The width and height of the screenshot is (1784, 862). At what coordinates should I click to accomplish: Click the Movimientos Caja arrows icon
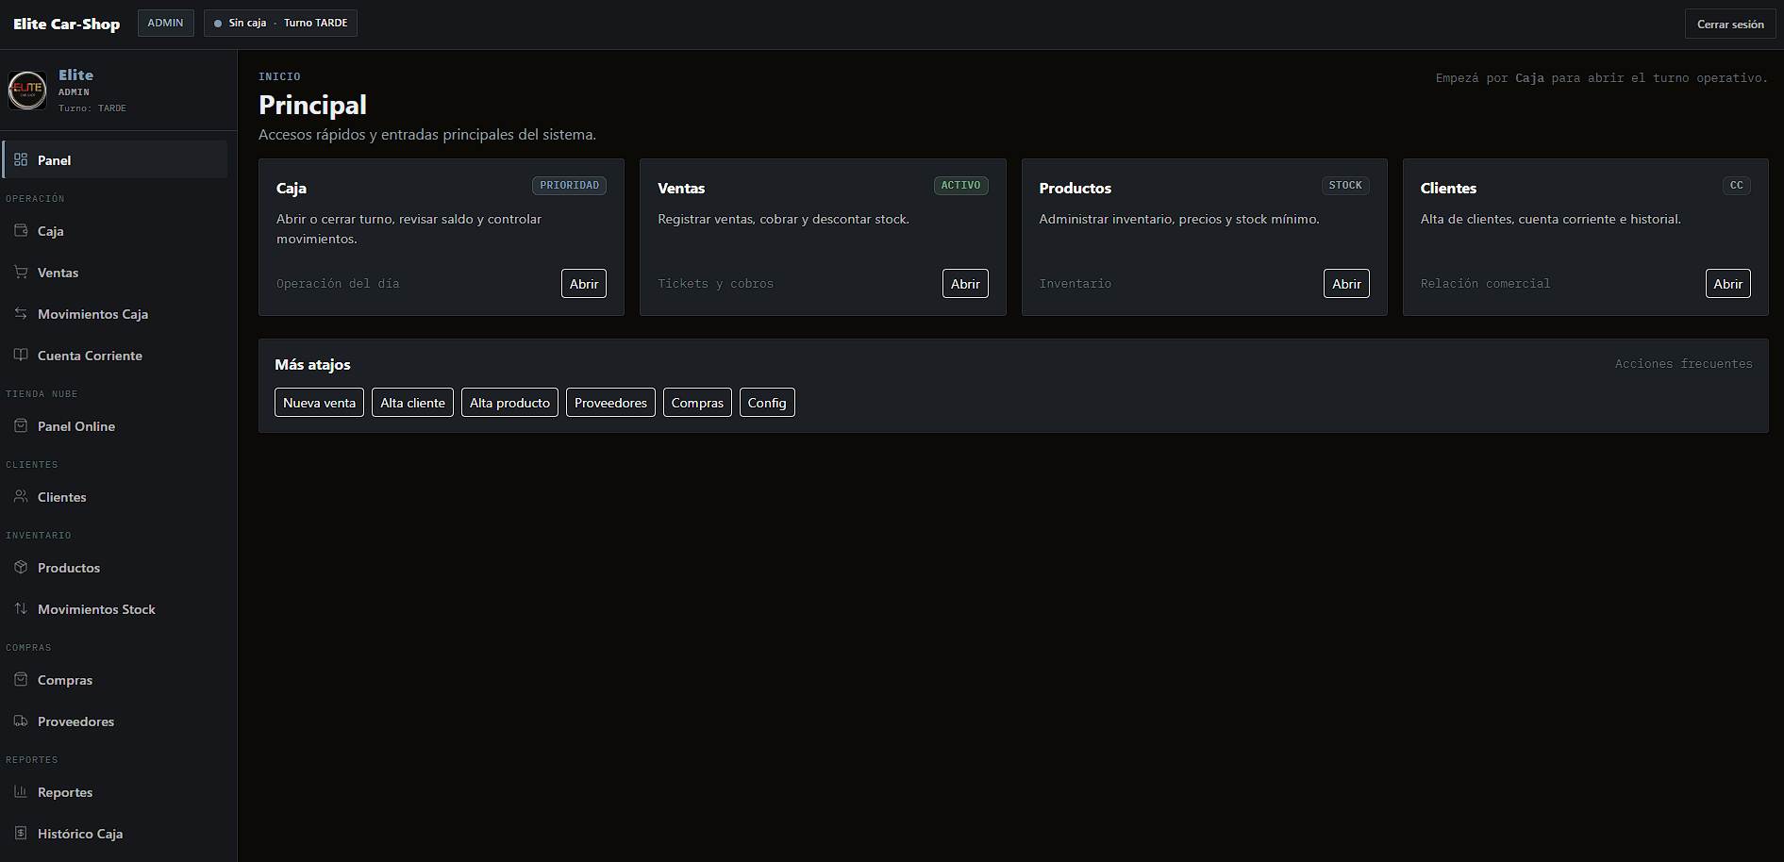pos(21,313)
